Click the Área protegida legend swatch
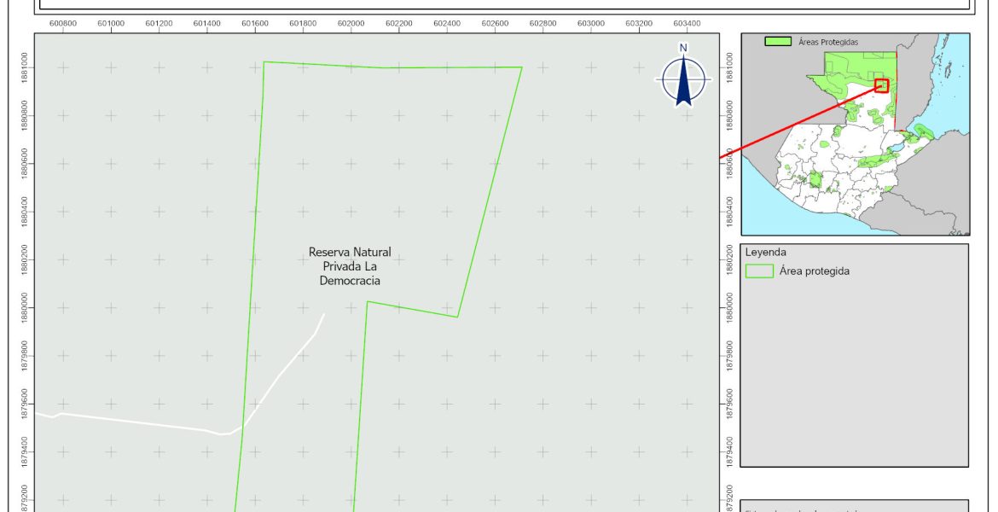This screenshot has width=998, height=512. coord(758,271)
